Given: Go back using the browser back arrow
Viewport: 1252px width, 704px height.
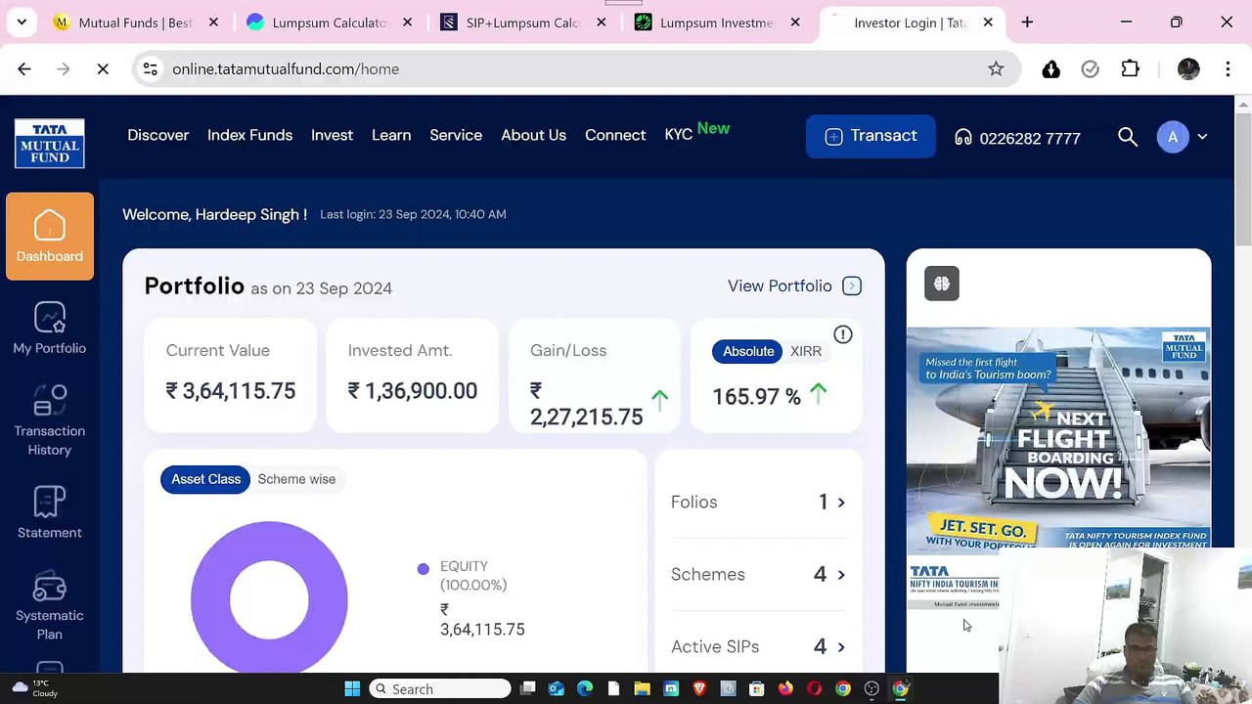Looking at the screenshot, I should 24,68.
